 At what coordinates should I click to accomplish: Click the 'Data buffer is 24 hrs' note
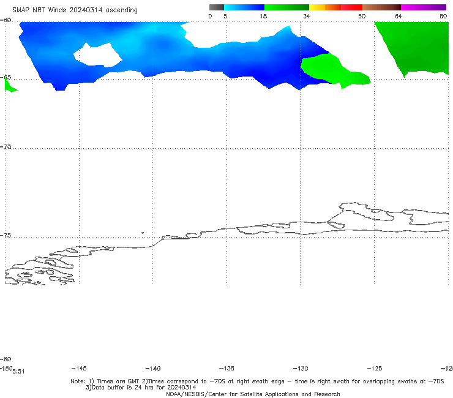click(x=141, y=388)
